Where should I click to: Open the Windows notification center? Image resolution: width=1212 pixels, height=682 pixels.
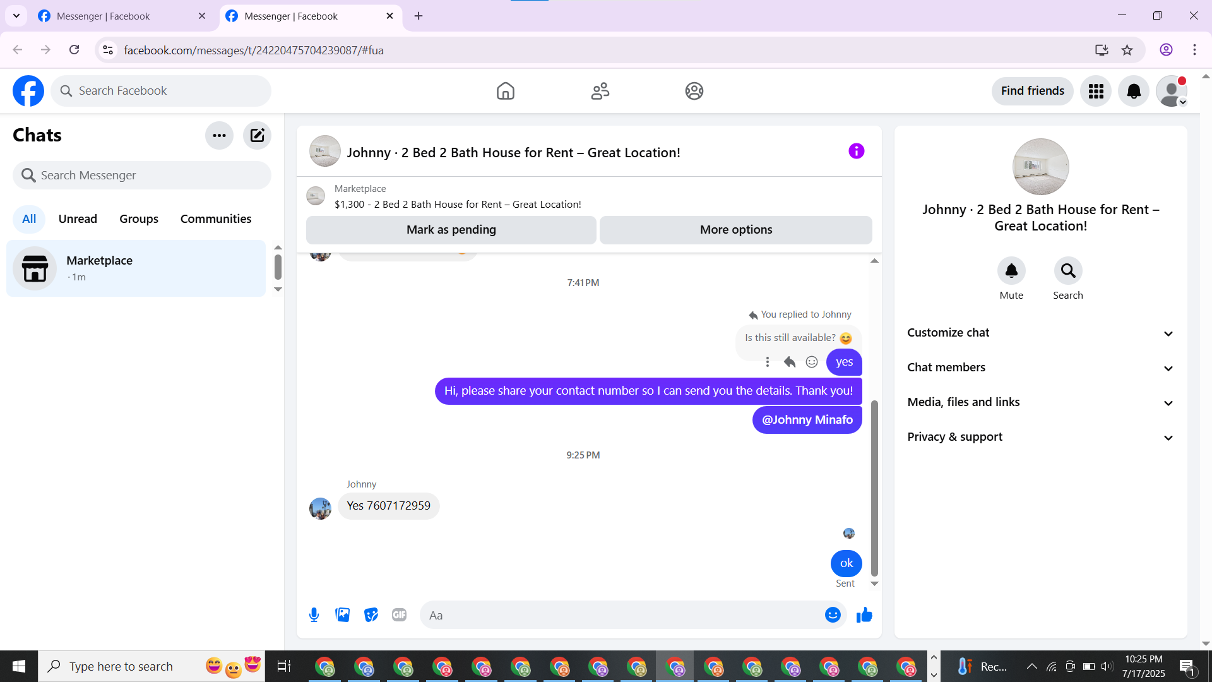(1187, 666)
